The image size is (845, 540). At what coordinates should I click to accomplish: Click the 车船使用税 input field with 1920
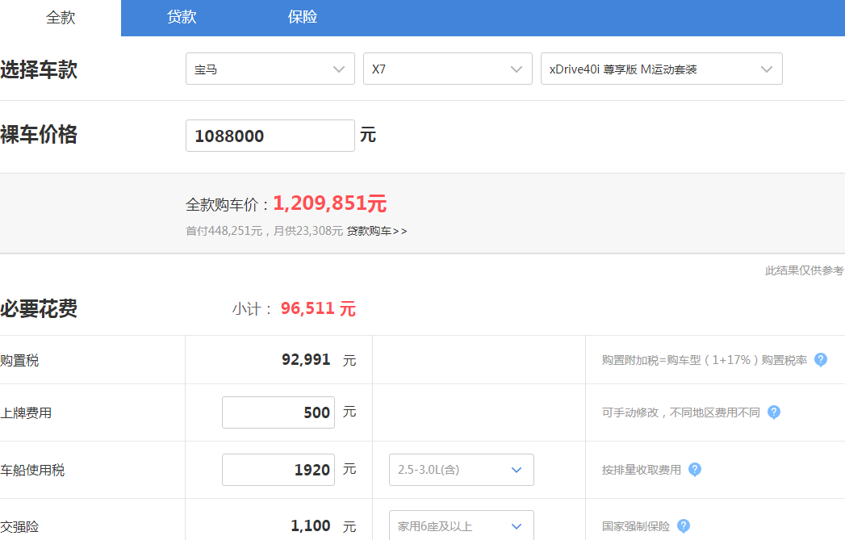278,470
